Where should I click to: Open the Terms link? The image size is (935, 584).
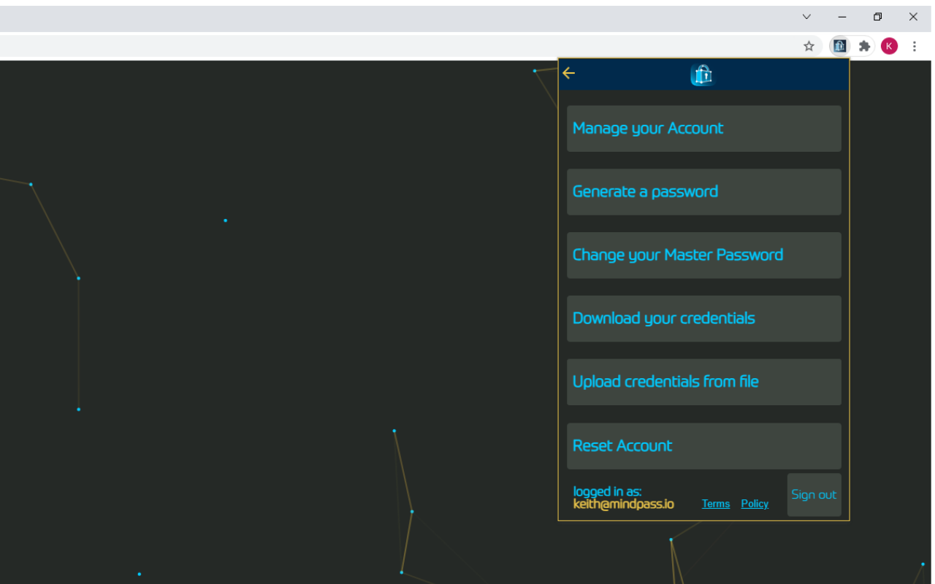(x=715, y=504)
